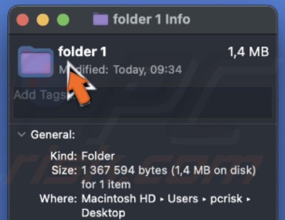Close the folder 1 Info window

(x=23, y=19)
